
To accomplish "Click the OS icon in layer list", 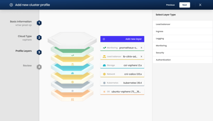I will coord(104,92).
